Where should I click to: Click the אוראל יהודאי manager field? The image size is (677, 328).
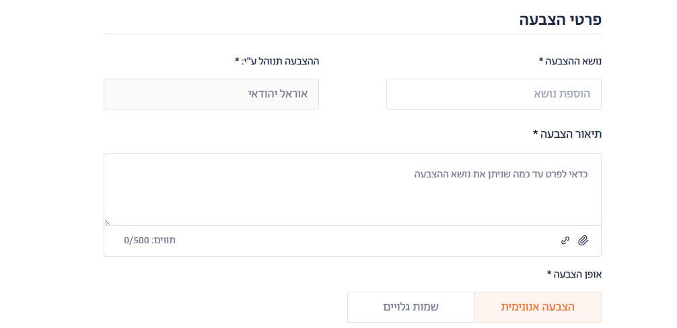point(211,94)
